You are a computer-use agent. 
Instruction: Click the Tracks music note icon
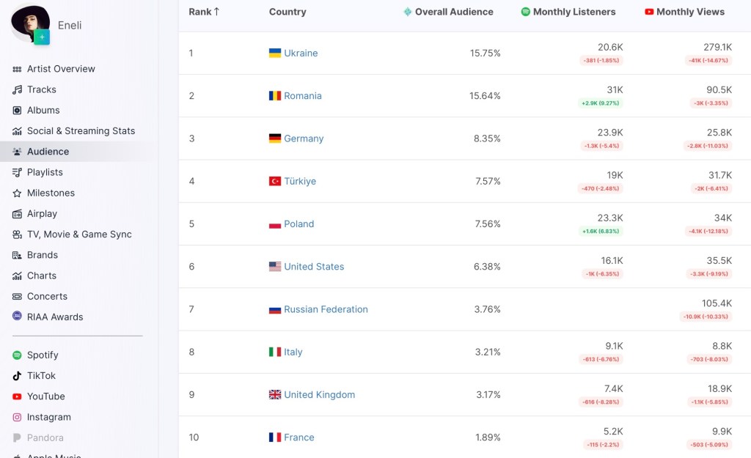18,89
